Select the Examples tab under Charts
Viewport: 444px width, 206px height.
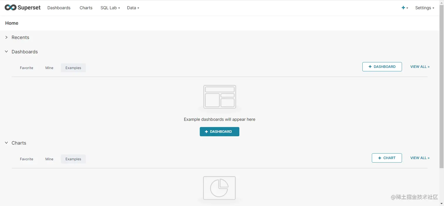[x=73, y=159]
